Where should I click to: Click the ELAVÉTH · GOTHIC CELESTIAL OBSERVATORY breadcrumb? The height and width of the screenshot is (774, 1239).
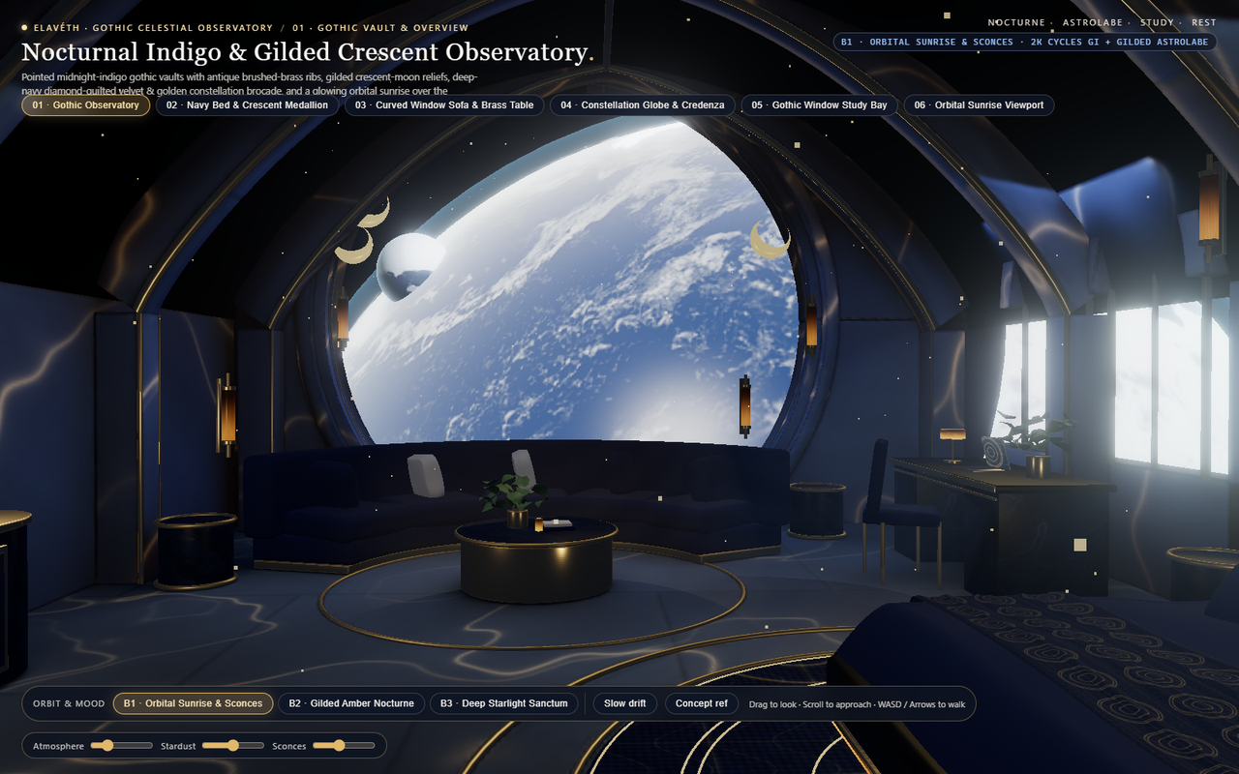coord(153,28)
